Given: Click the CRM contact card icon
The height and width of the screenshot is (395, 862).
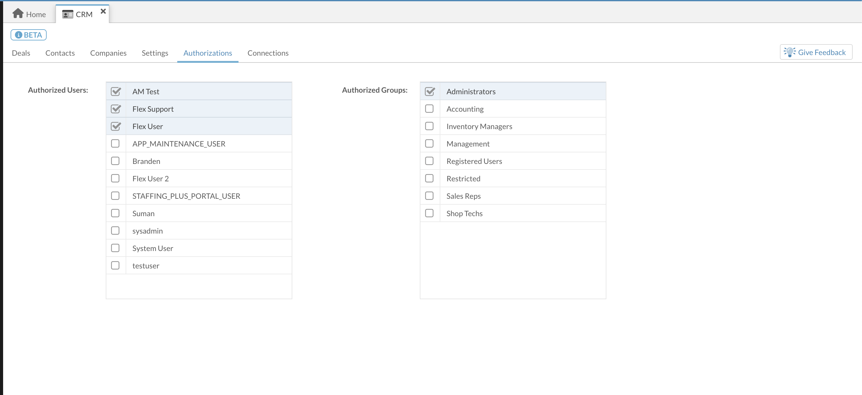Looking at the screenshot, I should pyautogui.click(x=67, y=14).
